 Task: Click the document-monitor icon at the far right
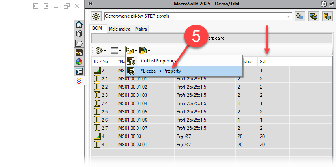click(327, 16)
